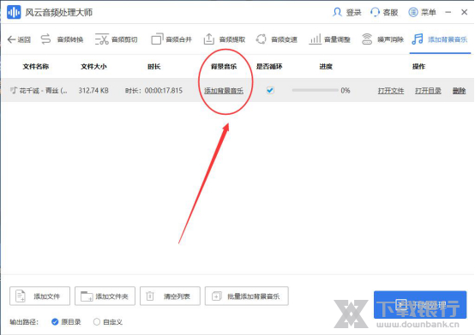Click the 文件名称 column header
Image resolution: width=475 pixels, height=335 pixels.
[x=36, y=66]
